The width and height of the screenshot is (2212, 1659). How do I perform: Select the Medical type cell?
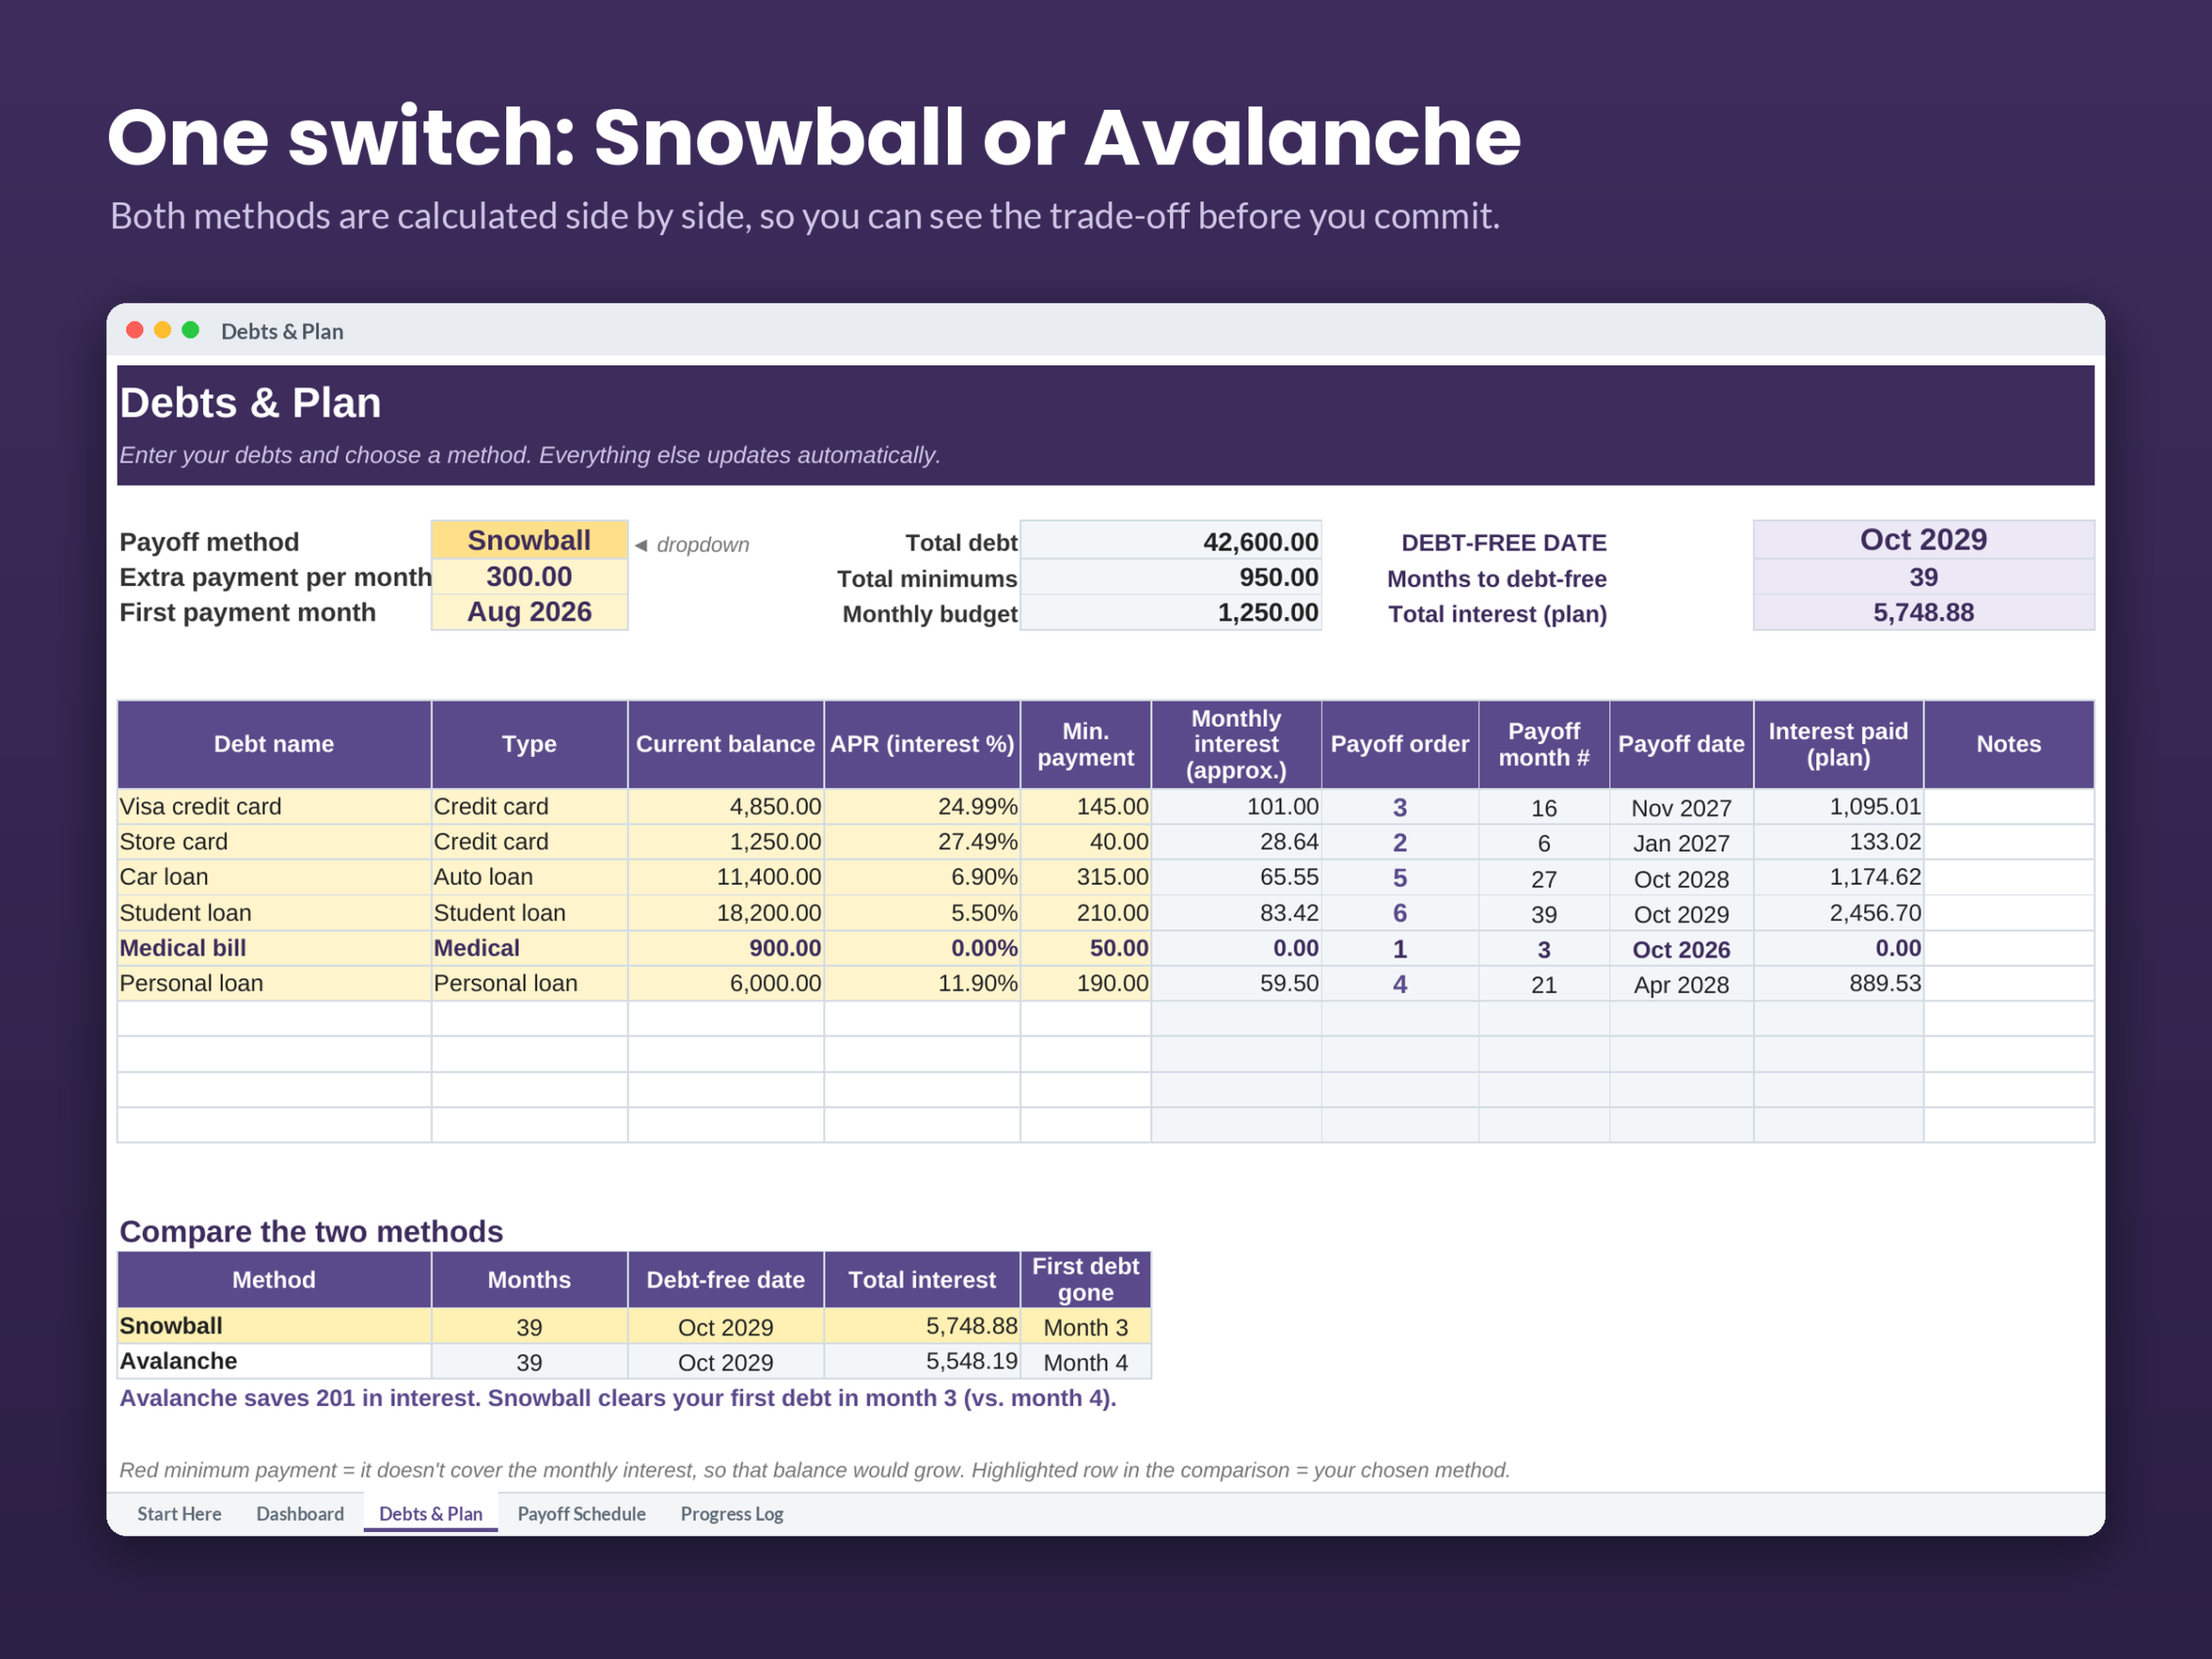[x=529, y=948]
